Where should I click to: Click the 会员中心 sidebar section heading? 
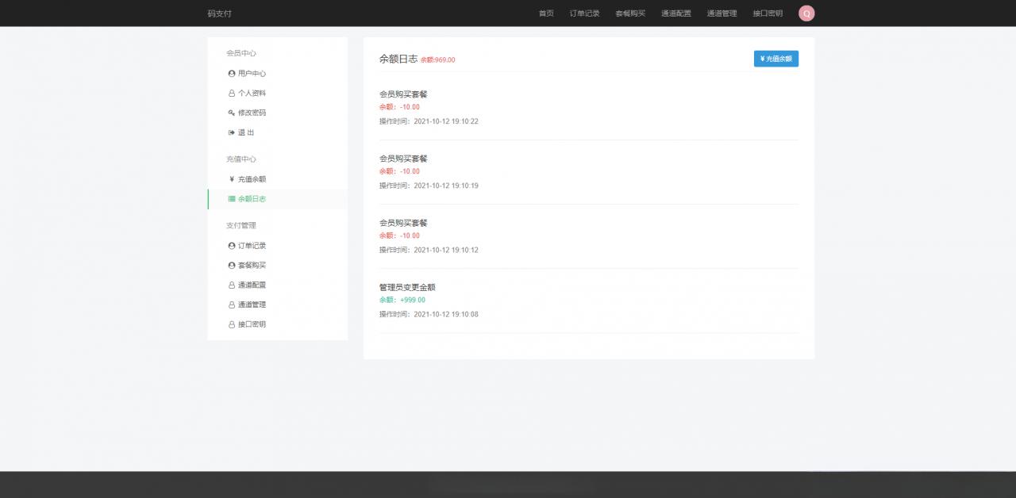[241, 53]
